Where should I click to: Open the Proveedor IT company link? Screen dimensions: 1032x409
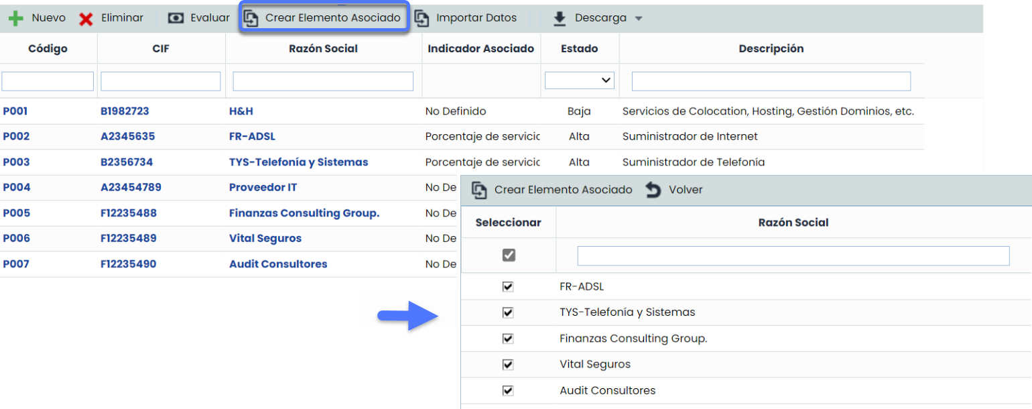tap(263, 188)
